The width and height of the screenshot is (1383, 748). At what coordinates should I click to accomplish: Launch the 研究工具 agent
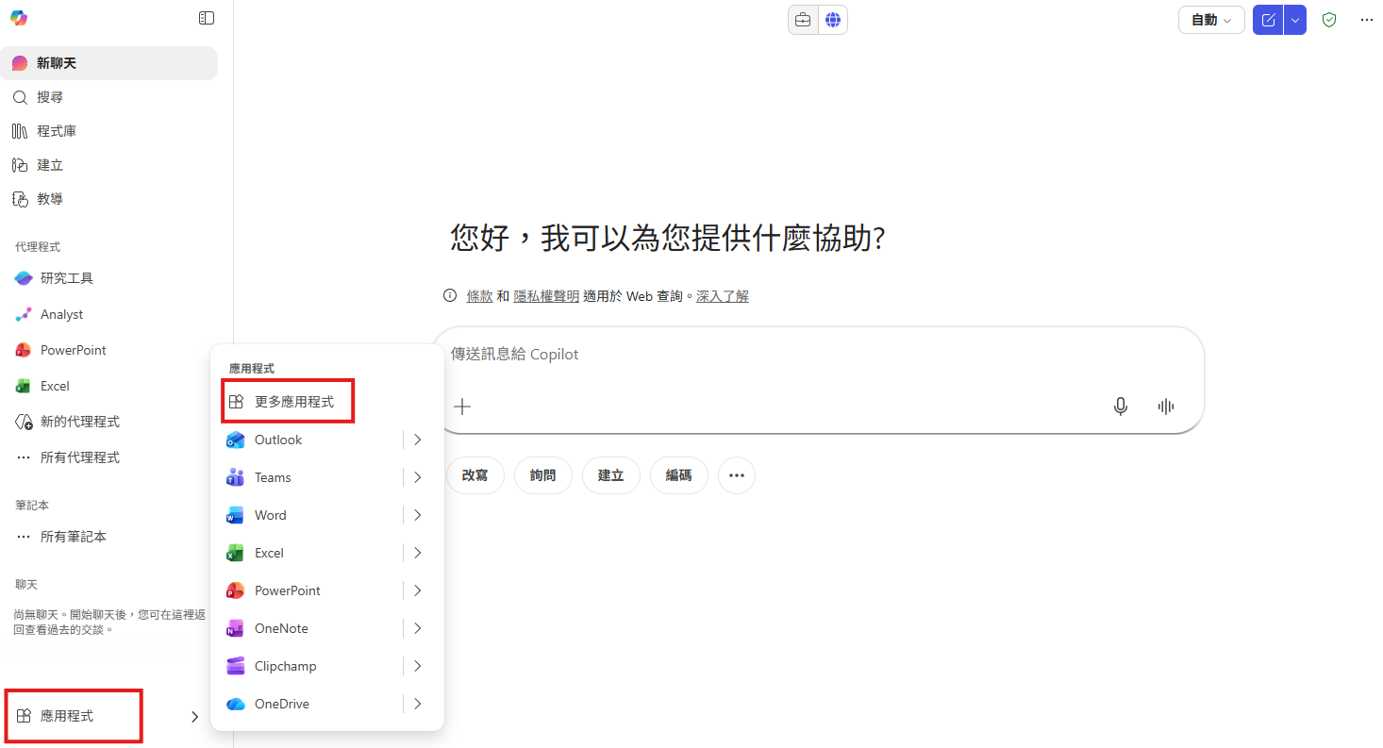(111, 278)
